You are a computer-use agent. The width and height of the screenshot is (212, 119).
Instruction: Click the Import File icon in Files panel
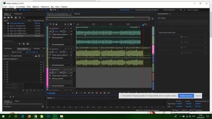point(8,18)
